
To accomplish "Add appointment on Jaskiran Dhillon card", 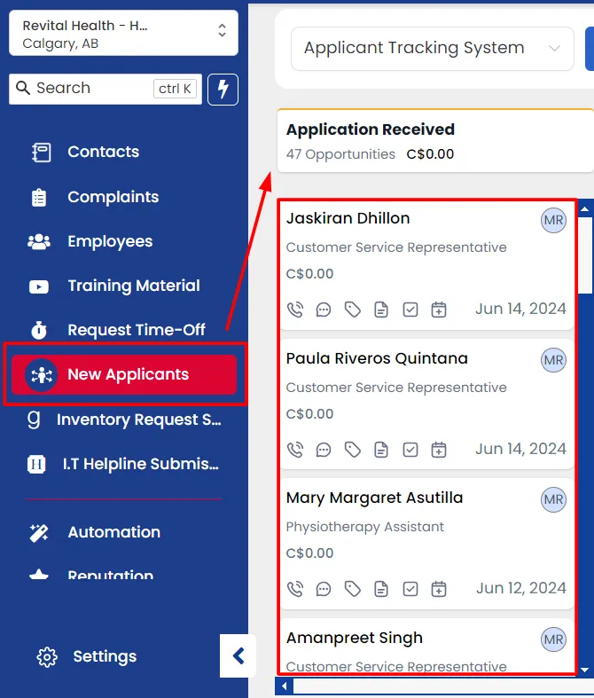I will [439, 310].
